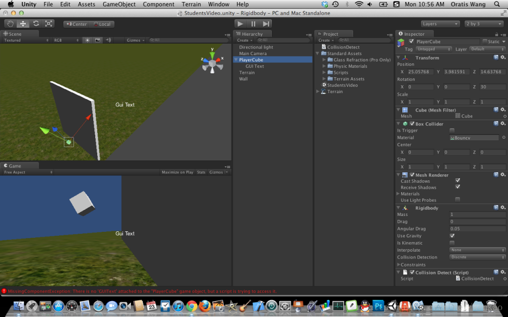Toggle Collision Detect script enabled checkbox

[412, 272]
